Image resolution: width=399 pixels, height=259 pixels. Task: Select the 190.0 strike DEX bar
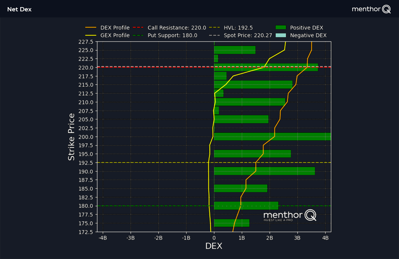click(264, 171)
